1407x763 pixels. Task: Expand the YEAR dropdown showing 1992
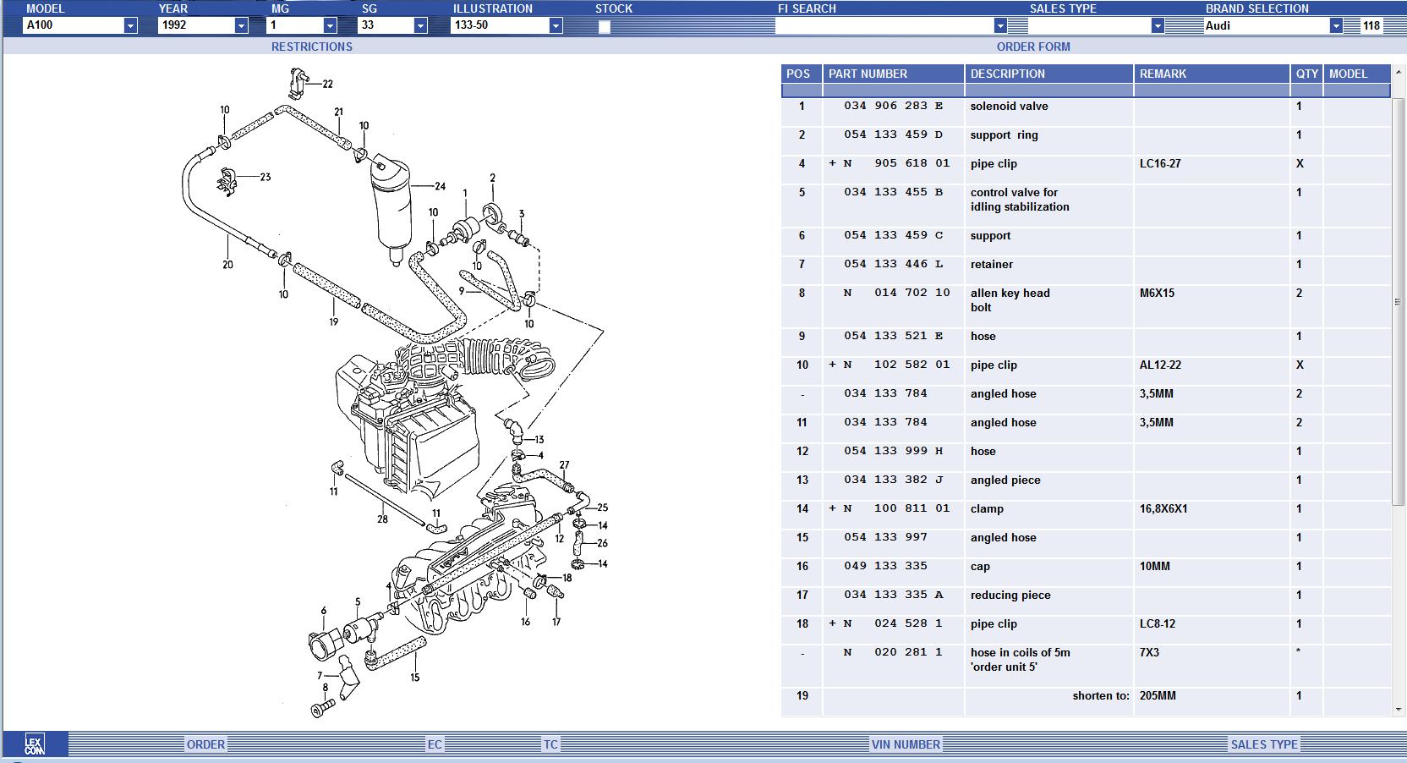pyautogui.click(x=241, y=26)
